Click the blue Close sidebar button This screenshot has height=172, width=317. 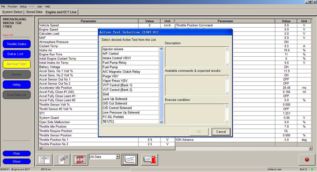point(16,161)
